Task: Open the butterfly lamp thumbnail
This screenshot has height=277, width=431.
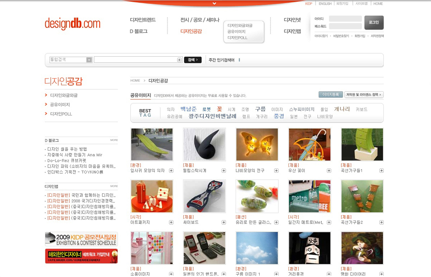Action: coord(257,144)
